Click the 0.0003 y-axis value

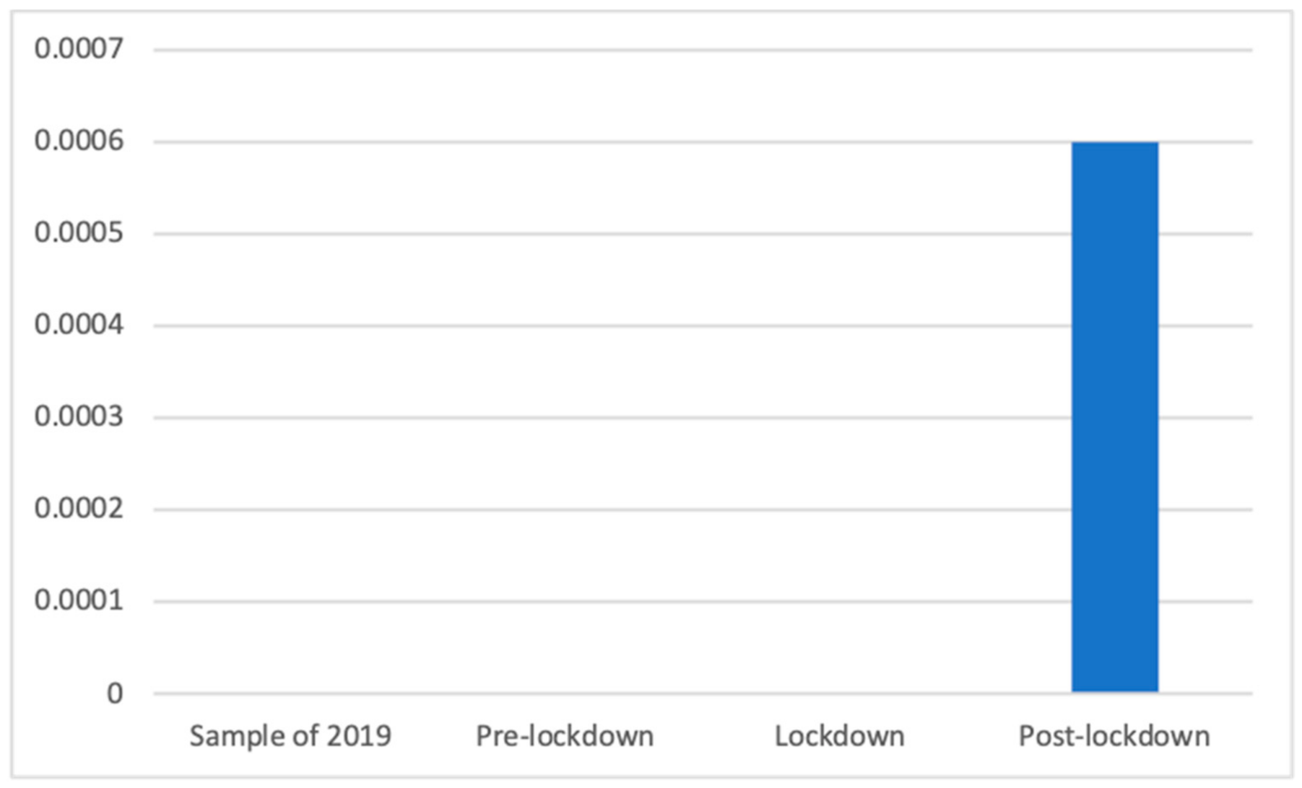79,416
